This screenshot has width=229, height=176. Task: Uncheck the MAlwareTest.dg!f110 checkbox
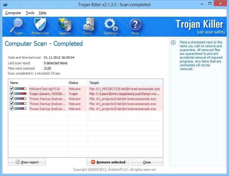click(x=11, y=88)
